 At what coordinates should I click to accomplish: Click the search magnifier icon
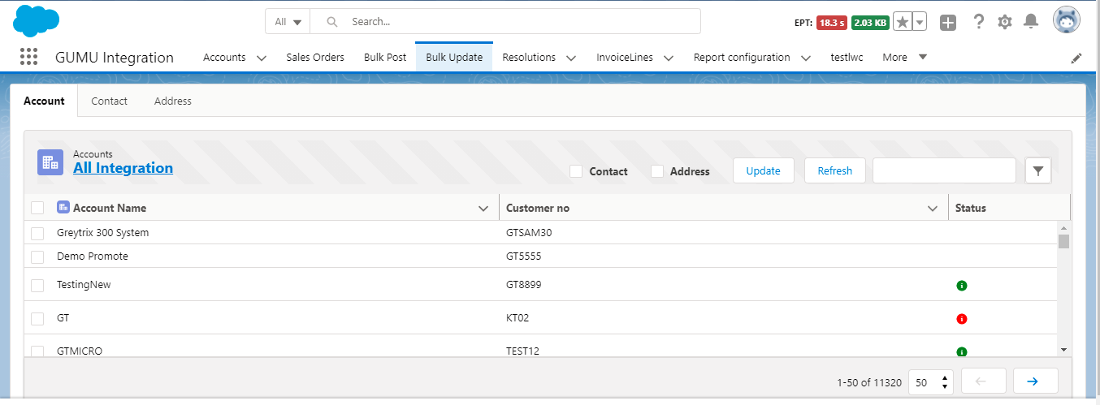[x=331, y=22]
